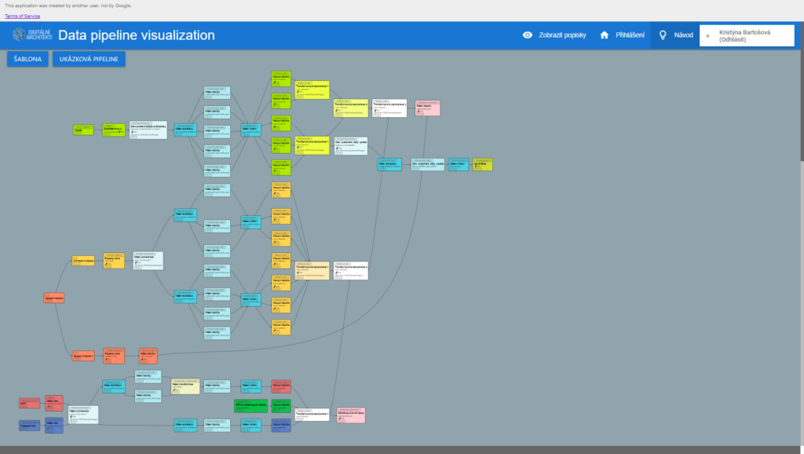Screen dimensions: 804x454
Task: Load the UKÁZKOVÁ PIPELINE example
Action: [89, 59]
